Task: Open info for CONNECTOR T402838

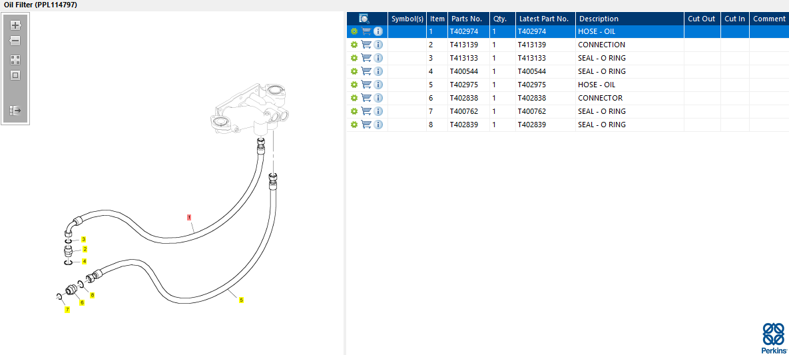Action: click(378, 98)
